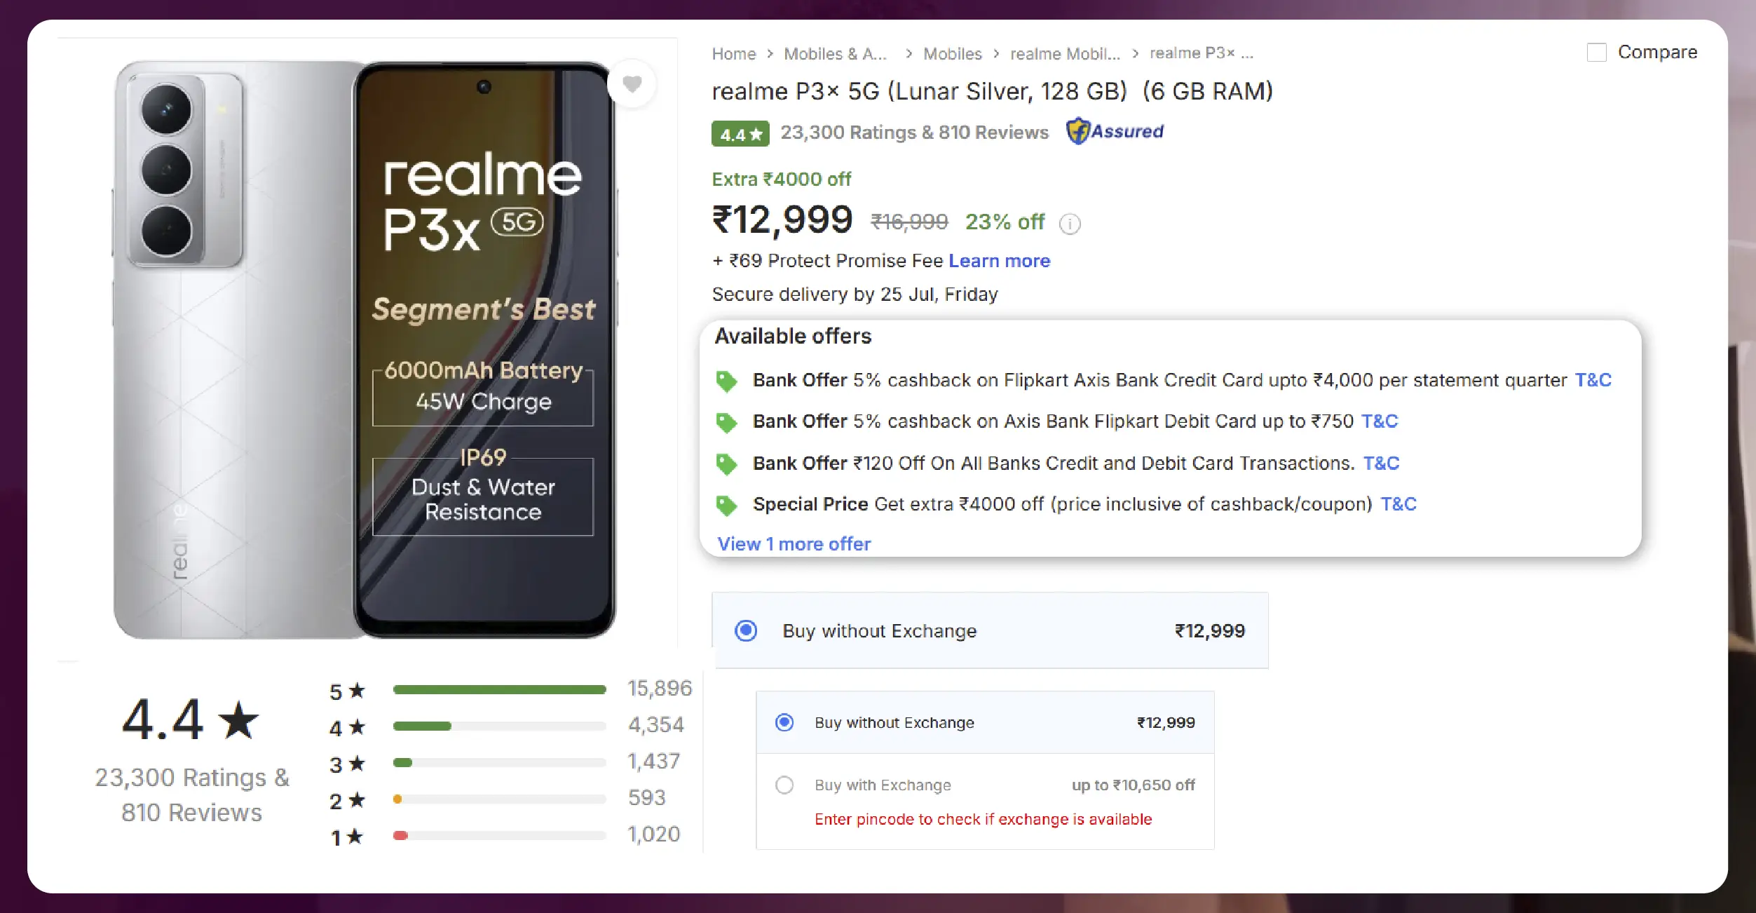Click the price info icon
This screenshot has height=913, width=1756.
tap(1070, 224)
